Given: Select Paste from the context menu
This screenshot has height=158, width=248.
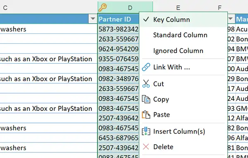Looking at the screenshot, I should pyautogui.click(x=183, y=115).
